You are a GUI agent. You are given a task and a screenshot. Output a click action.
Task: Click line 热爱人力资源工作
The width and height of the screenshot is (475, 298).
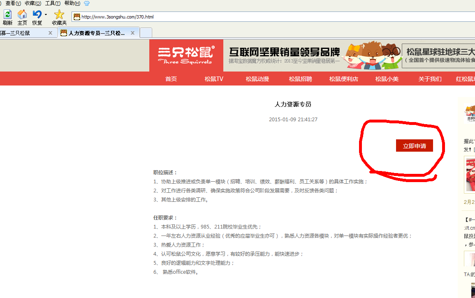point(179,245)
